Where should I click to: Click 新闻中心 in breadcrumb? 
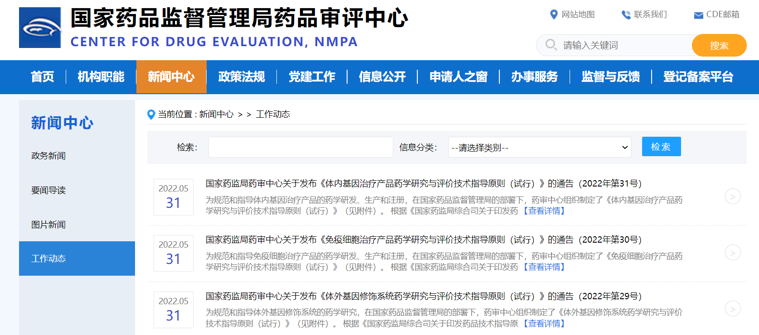(217, 115)
